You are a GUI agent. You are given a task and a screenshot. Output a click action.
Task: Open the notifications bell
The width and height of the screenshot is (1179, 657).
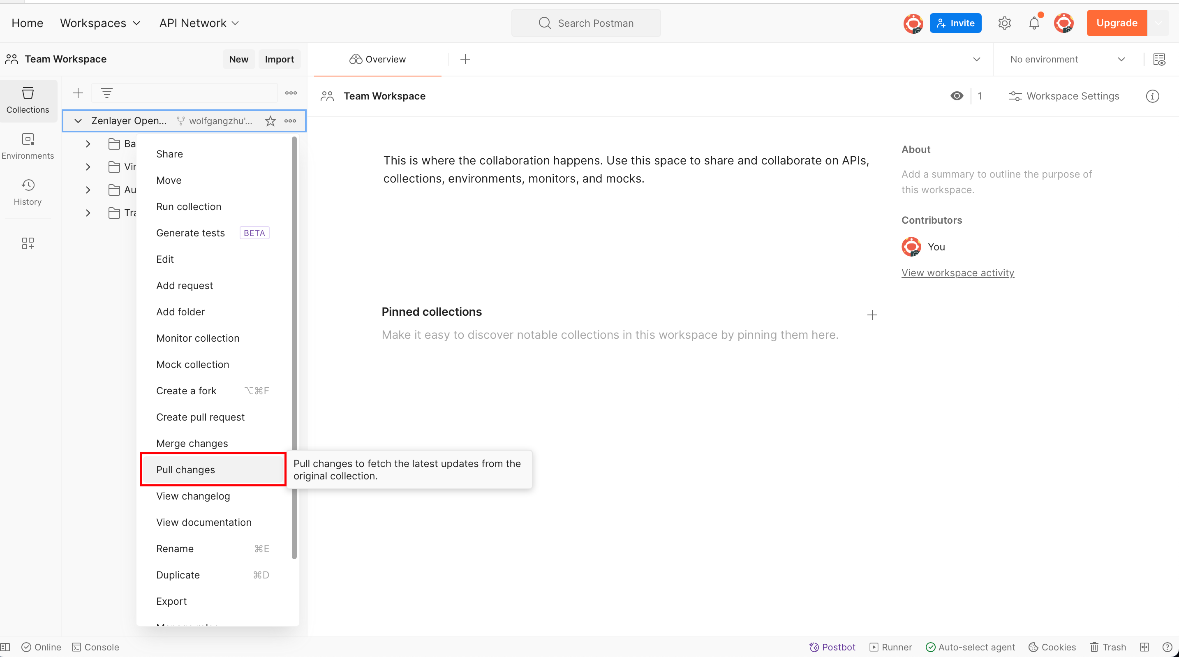[x=1034, y=23]
